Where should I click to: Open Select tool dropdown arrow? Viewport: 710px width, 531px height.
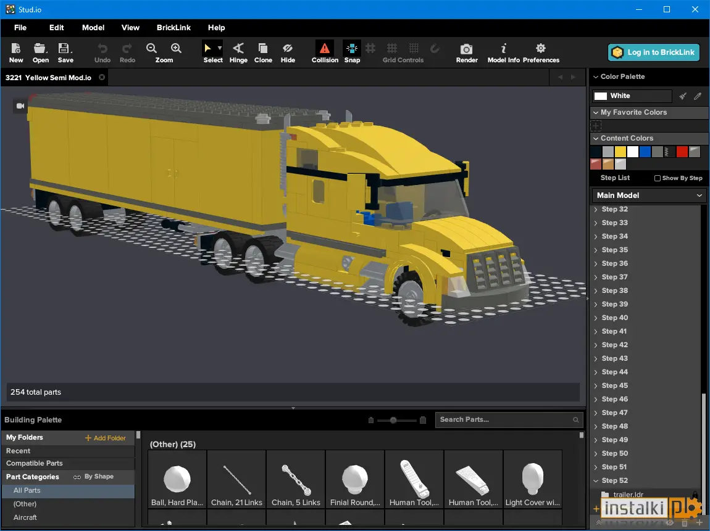tap(220, 48)
